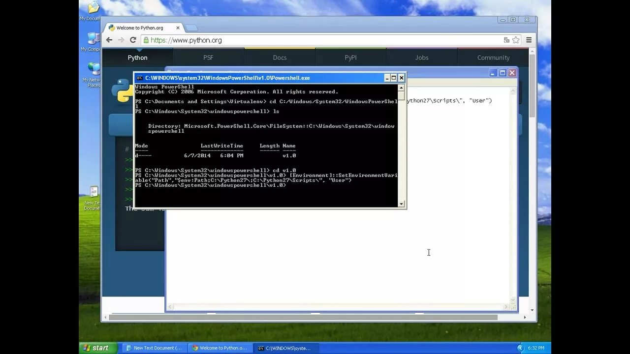The image size is (630, 354).
Task: Click the Notepad horizontal scrollbar left arrow
Action: (x=171, y=307)
